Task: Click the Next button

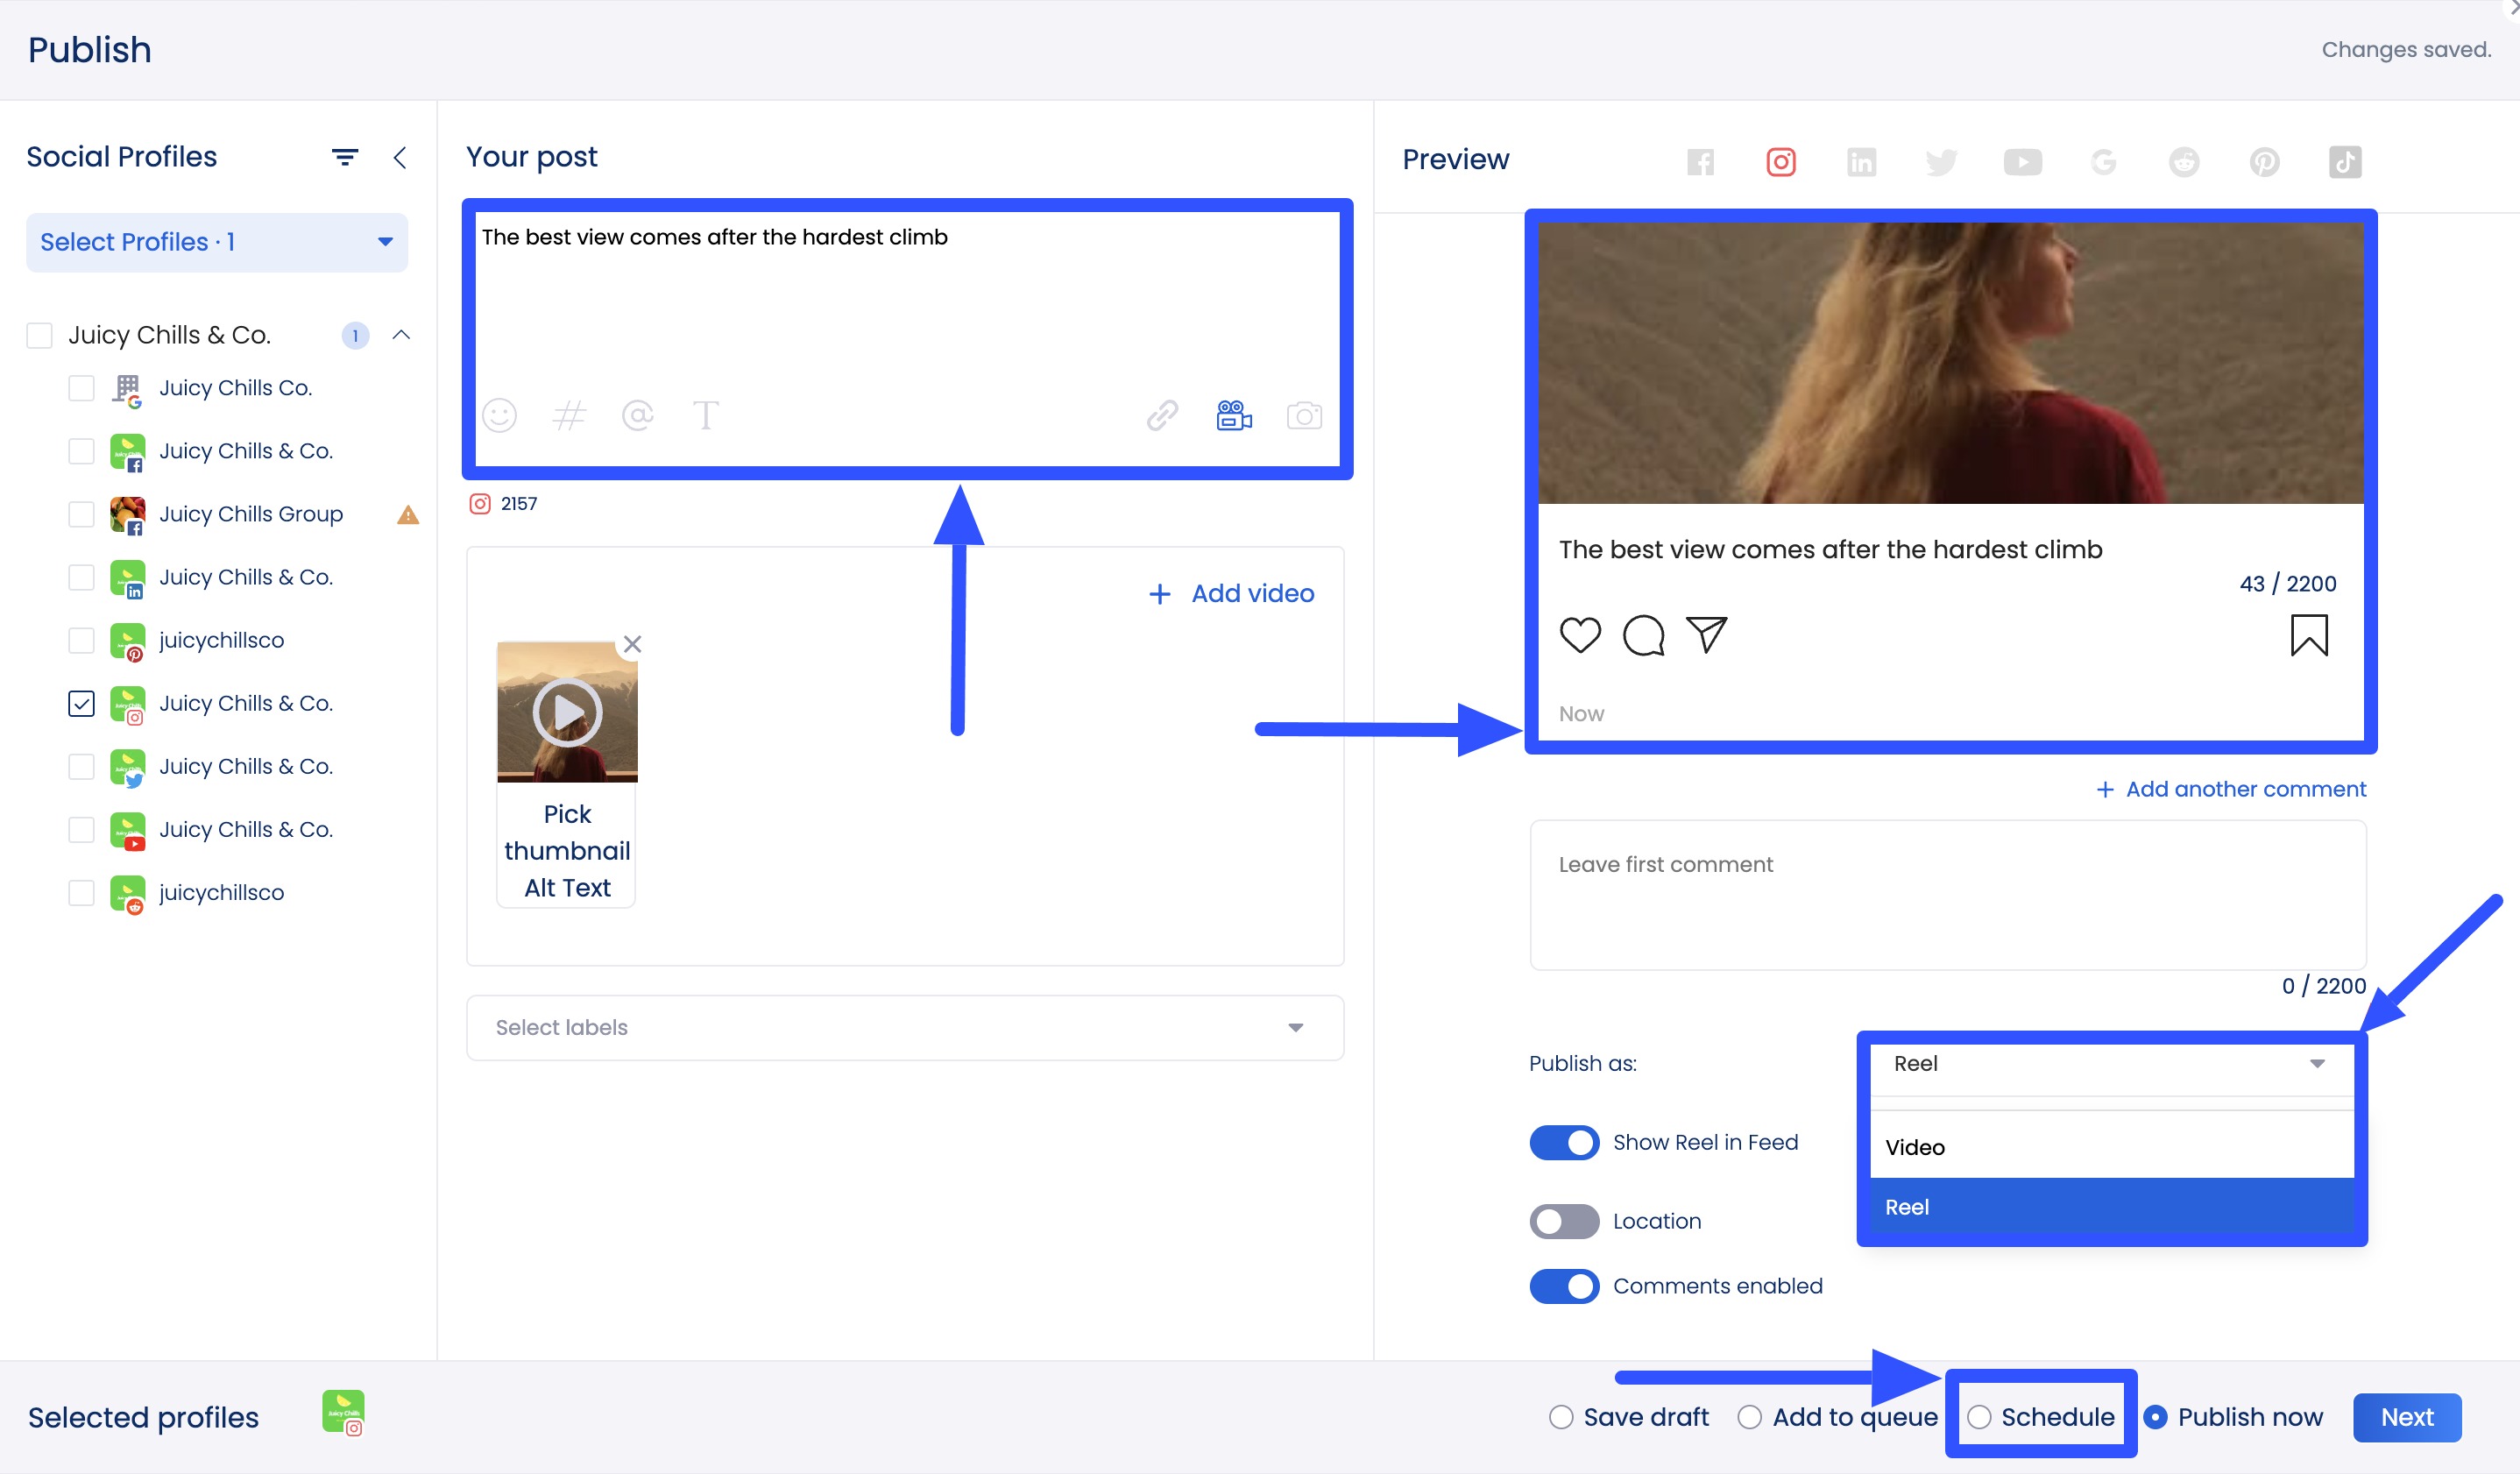Action: [2406, 1417]
